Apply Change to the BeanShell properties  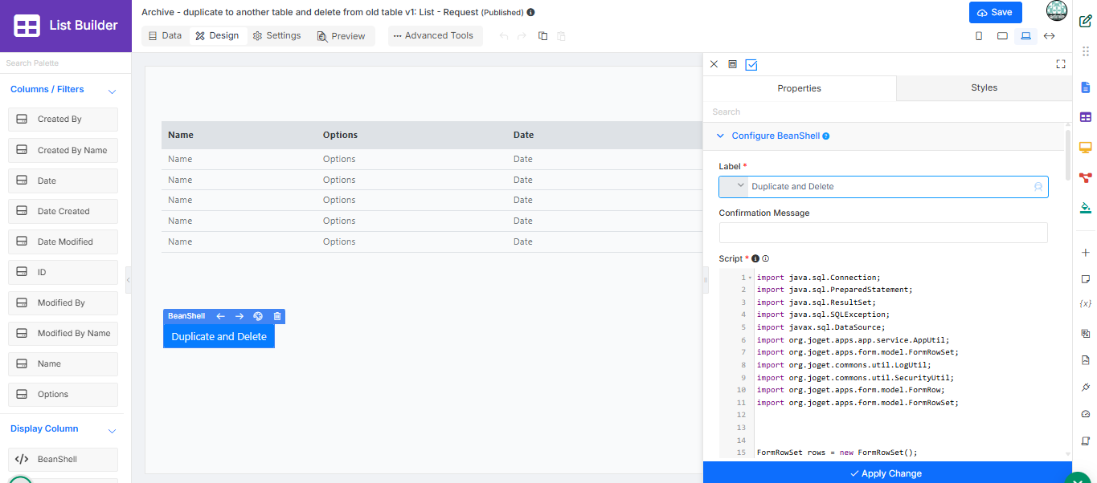click(x=887, y=473)
